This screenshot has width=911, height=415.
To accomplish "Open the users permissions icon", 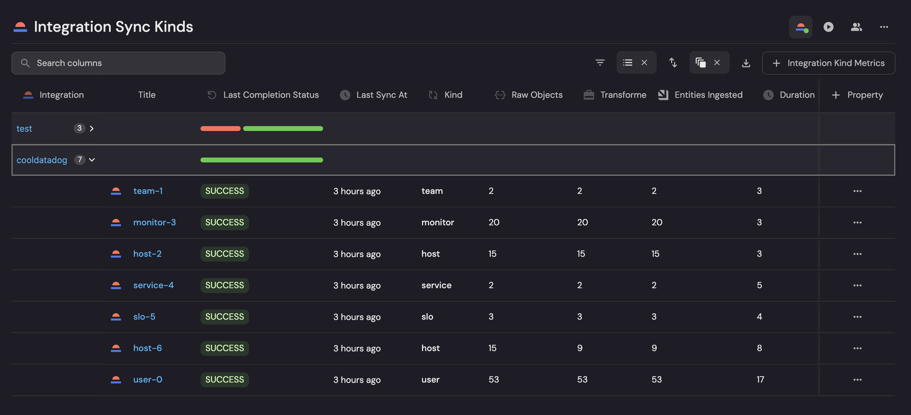I will click(856, 27).
